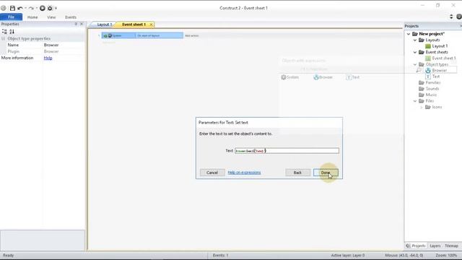
Task: Click the System gear icon in expressions panel
Action: [284, 77]
